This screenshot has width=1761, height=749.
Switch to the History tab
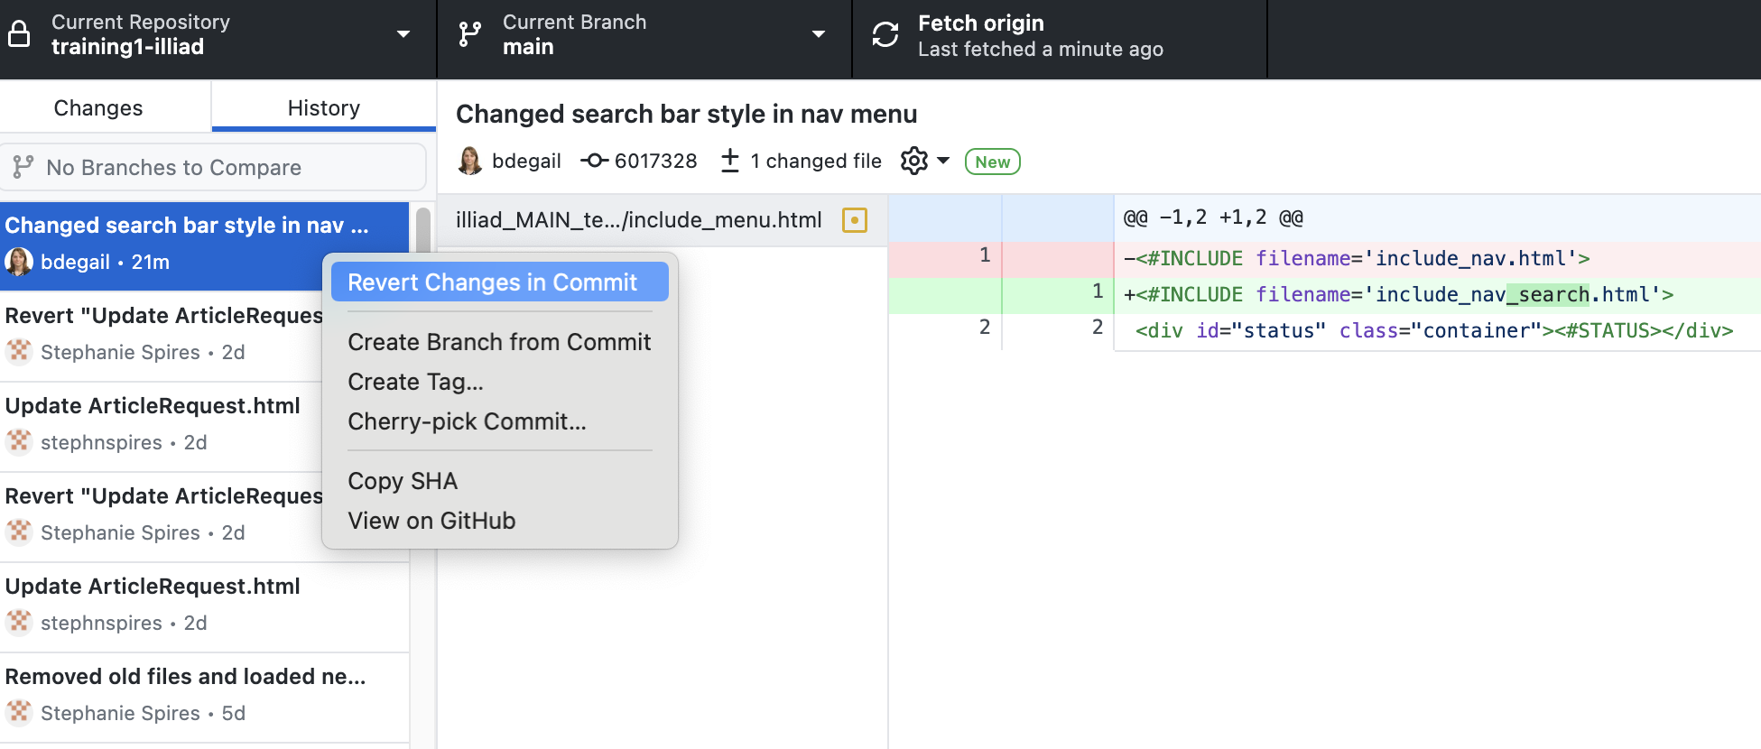coord(323,108)
